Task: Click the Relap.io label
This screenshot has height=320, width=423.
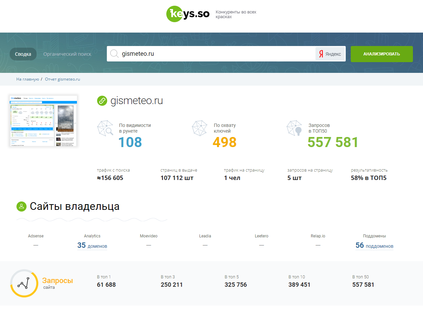Action: click(x=318, y=236)
